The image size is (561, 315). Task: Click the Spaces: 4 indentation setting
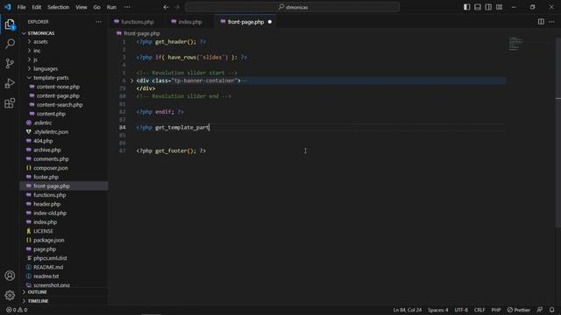point(438,310)
